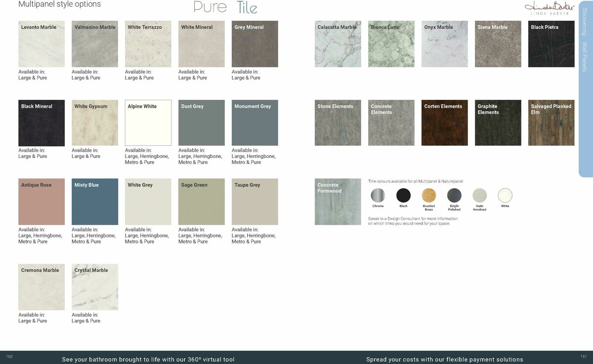Click the Corten Elements panel swatch
This screenshot has width=593, height=364.
[445, 123]
